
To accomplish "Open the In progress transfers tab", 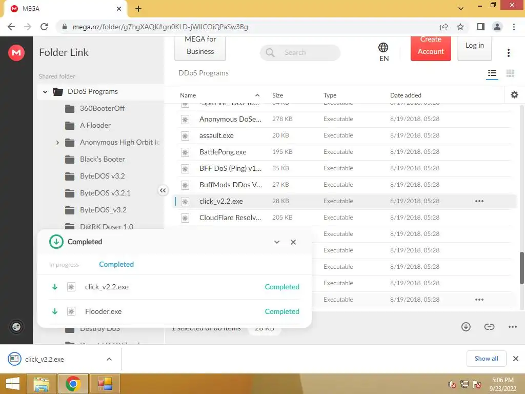I will tap(64, 265).
